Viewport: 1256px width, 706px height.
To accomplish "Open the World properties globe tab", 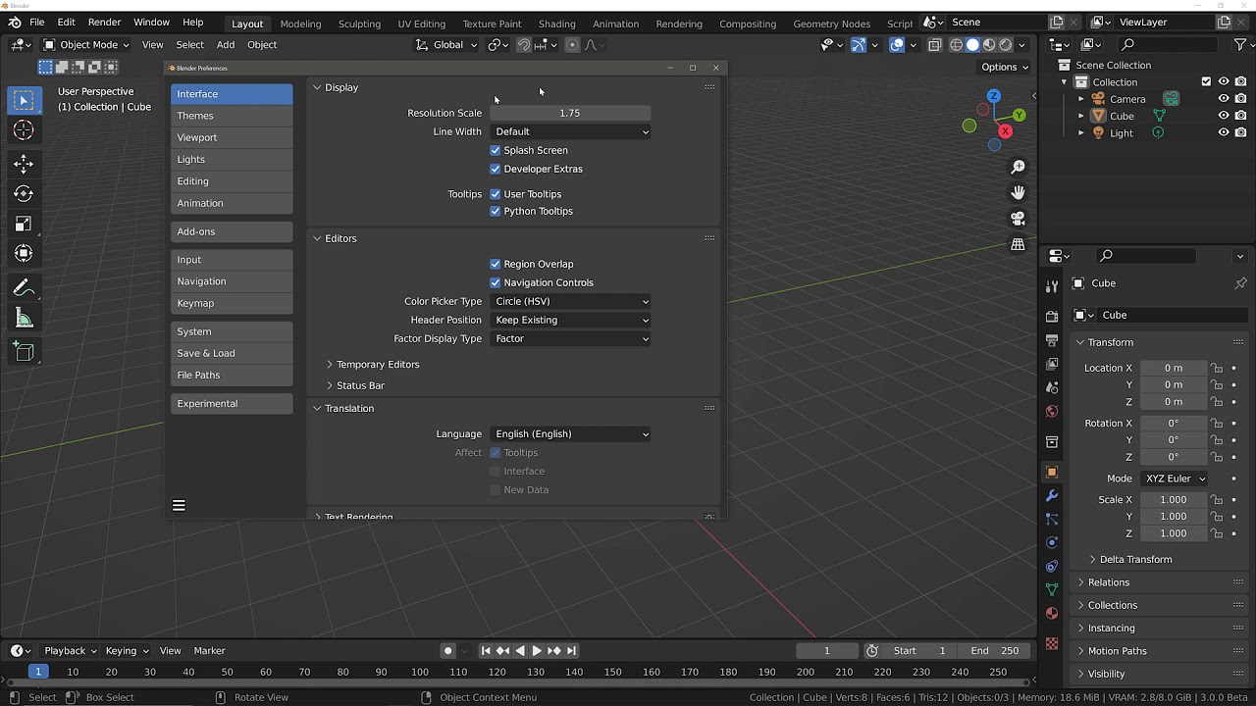I will [1052, 412].
